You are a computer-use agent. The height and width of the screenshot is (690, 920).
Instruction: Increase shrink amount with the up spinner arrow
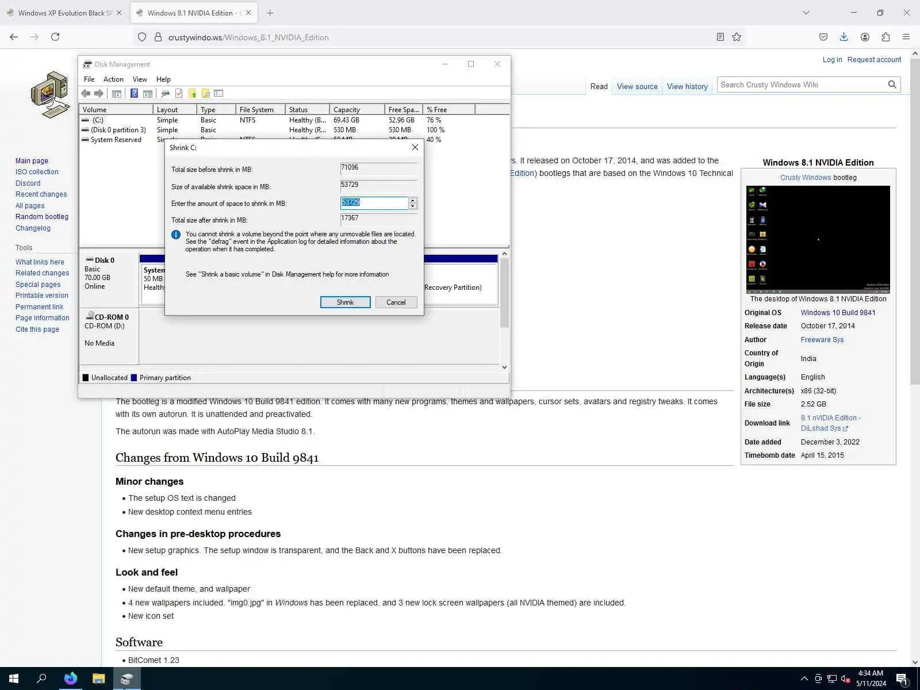coord(412,200)
